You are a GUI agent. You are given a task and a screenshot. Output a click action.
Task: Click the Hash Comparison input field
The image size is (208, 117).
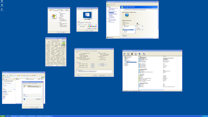pos(32,97)
